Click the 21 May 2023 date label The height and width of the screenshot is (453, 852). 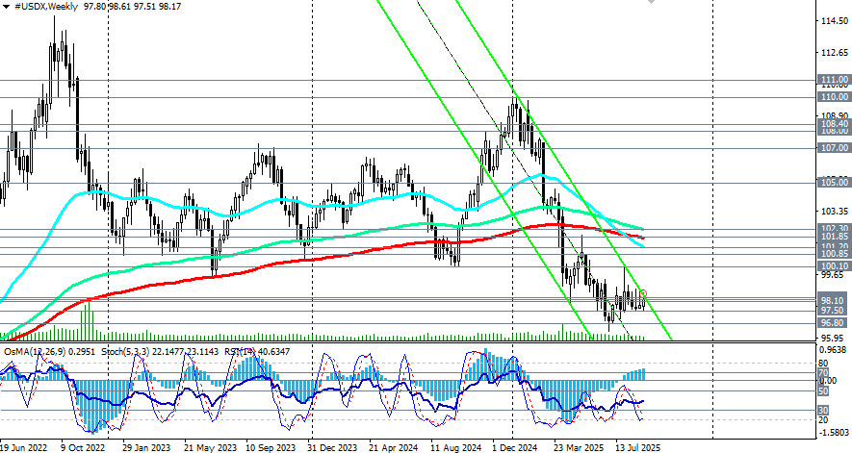coord(210,447)
